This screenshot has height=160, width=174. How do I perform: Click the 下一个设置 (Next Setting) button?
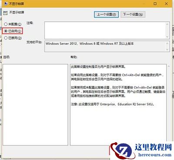coord(133,14)
